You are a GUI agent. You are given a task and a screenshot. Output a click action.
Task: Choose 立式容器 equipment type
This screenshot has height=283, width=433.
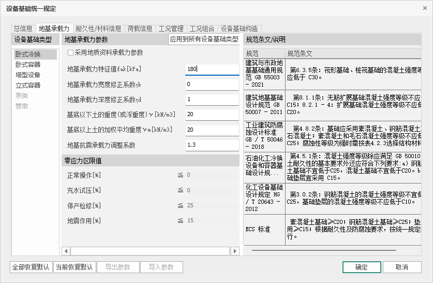pyautogui.click(x=35, y=85)
